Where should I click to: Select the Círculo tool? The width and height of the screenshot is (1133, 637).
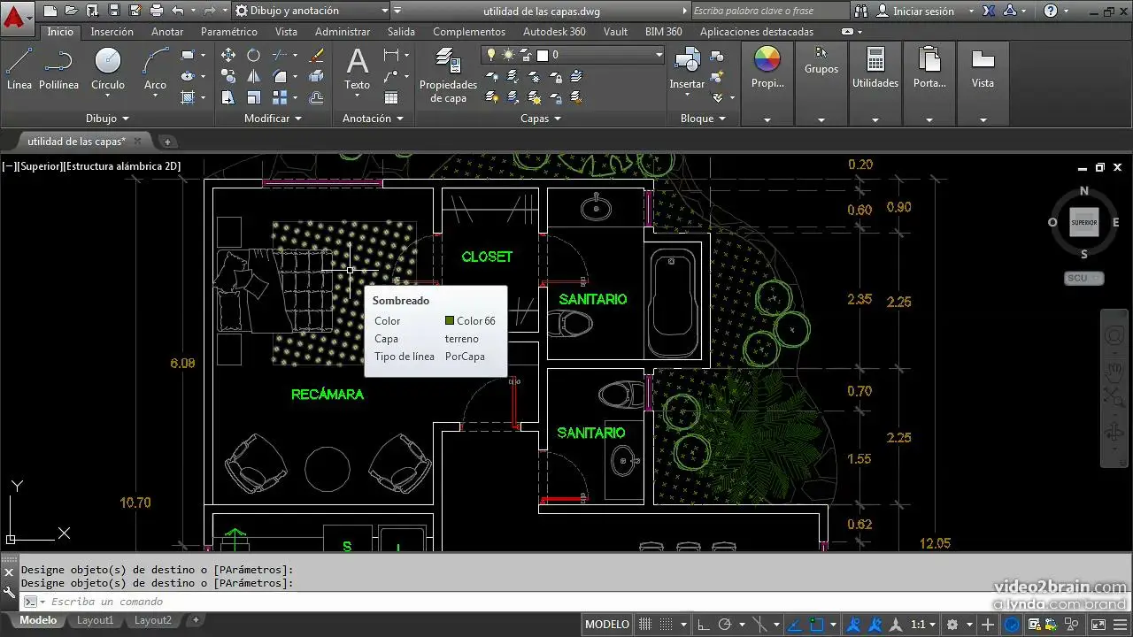[108, 69]
